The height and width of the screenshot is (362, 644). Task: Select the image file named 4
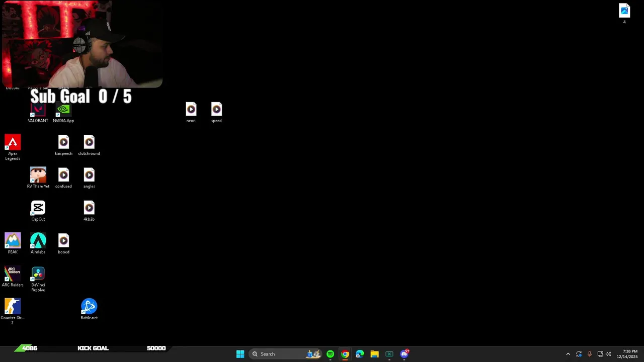click(624, 14)
